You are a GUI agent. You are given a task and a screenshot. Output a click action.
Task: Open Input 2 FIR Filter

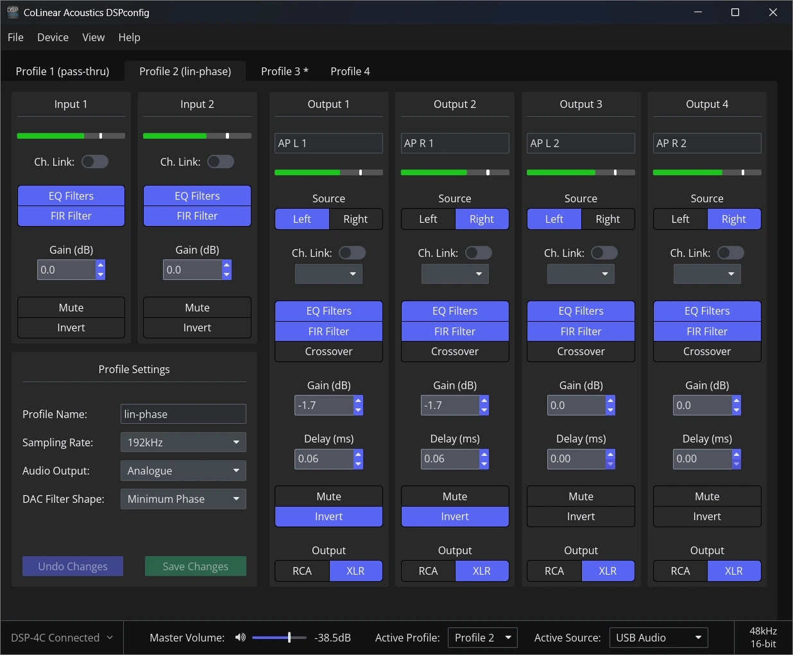197,216
